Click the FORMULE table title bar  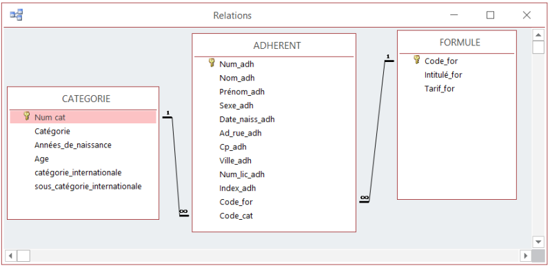(457, 43)
